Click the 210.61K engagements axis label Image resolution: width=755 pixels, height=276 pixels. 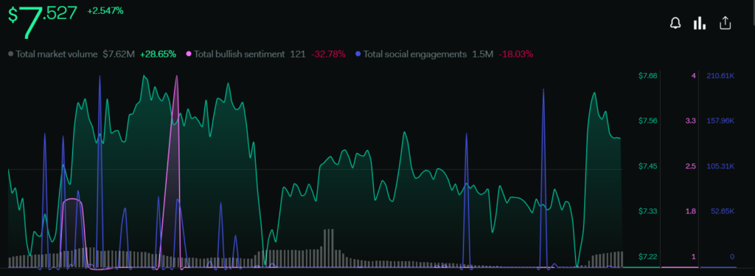click(x=720, y=76)
